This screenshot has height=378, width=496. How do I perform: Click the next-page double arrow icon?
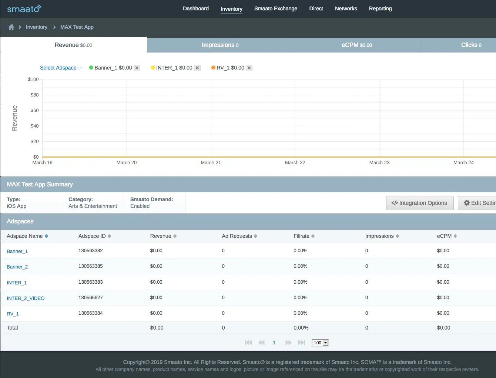point(288,342)
